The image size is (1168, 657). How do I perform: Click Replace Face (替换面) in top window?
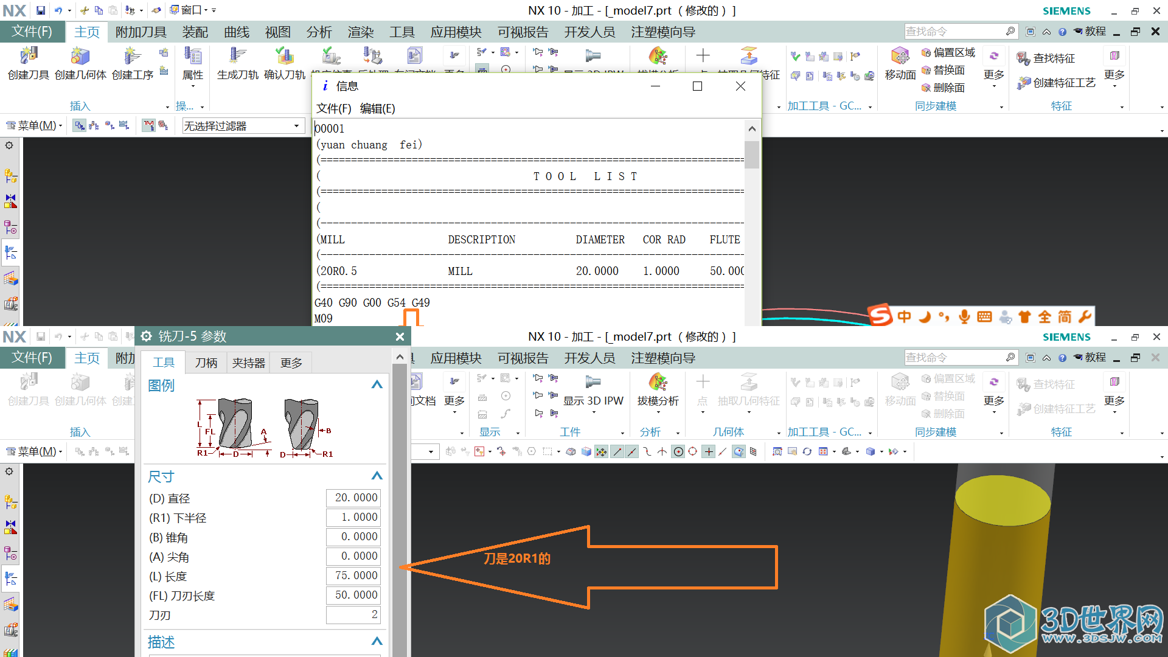click(x=943, y=70)
